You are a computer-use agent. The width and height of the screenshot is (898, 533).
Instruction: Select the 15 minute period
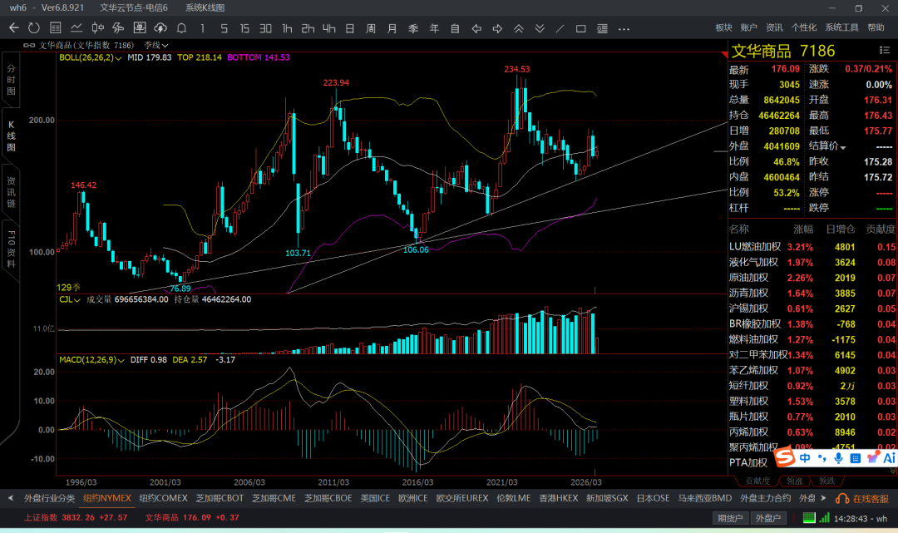244,28
